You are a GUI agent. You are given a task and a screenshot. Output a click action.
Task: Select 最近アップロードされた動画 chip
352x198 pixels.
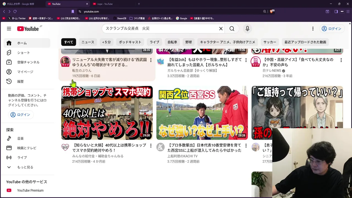[305, 42]
